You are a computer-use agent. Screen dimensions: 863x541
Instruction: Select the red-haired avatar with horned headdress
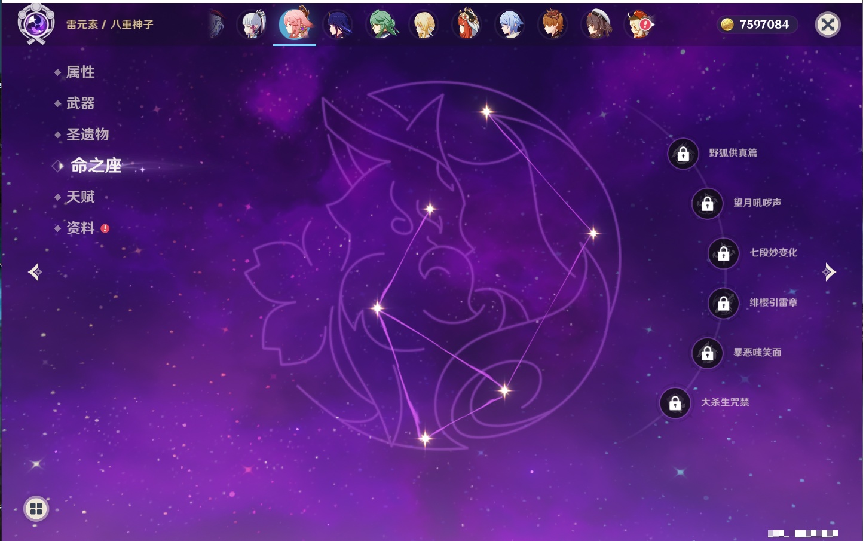(x=467, y=25)
